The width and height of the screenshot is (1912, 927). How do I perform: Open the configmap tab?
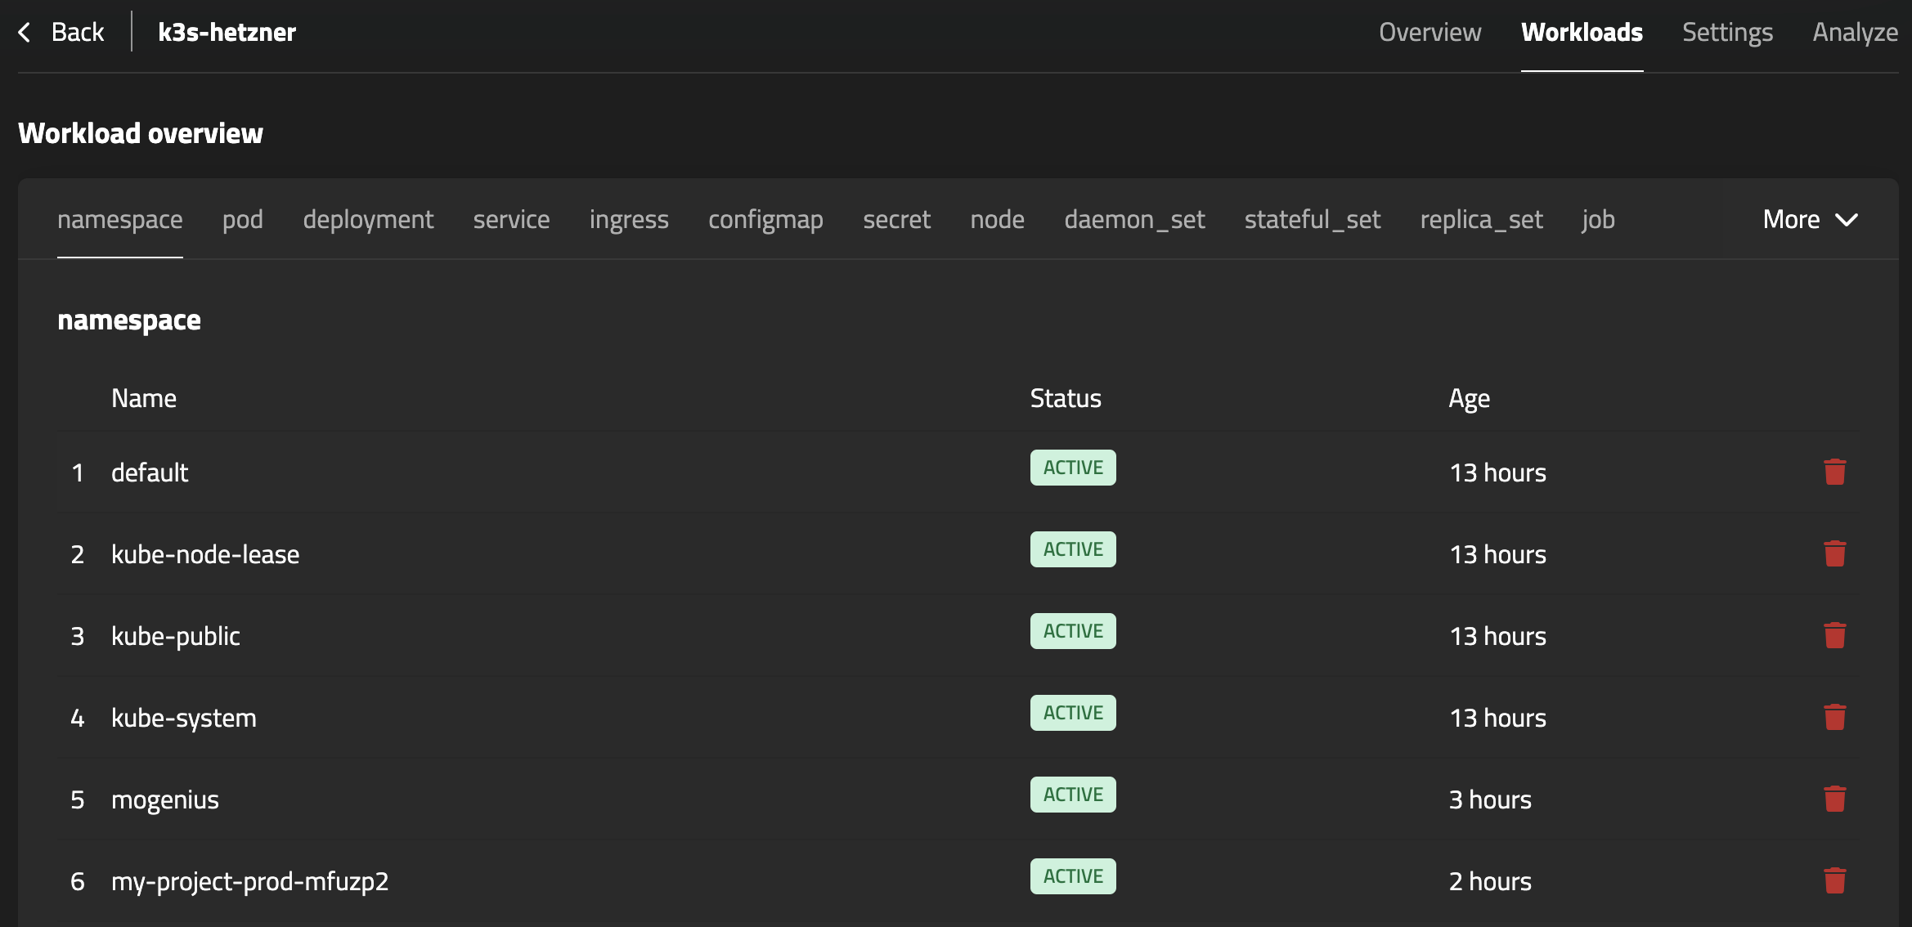pos(765,219)
